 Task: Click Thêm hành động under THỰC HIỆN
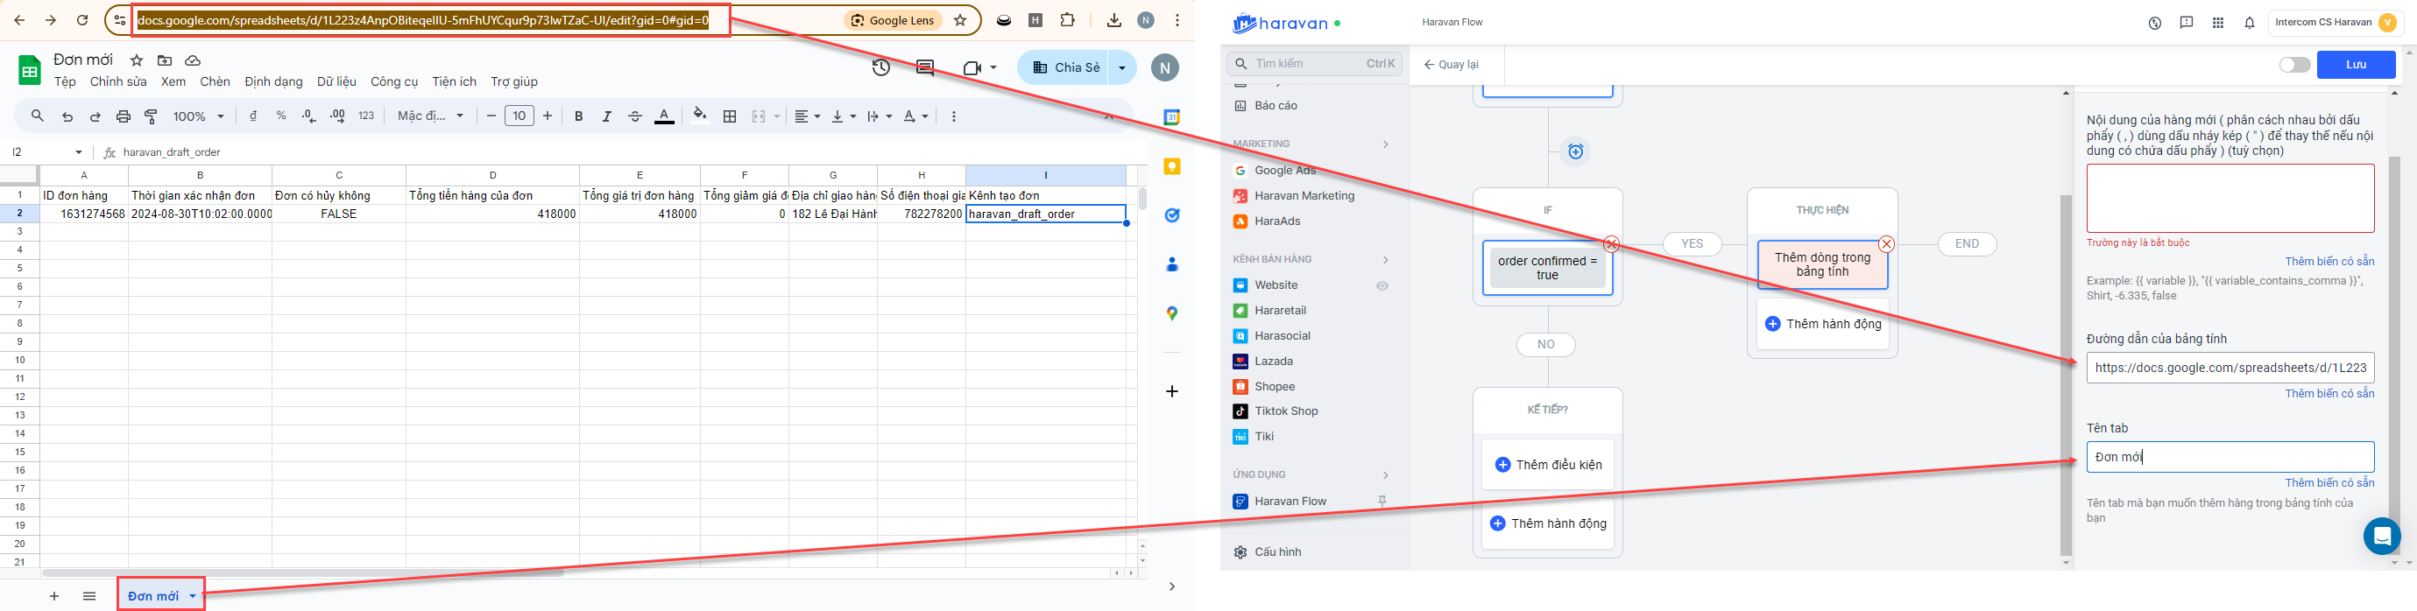(1822, 324)
